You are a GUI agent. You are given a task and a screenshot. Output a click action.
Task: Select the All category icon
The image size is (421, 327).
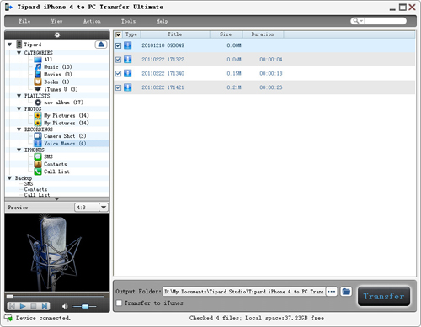point(38,60)
